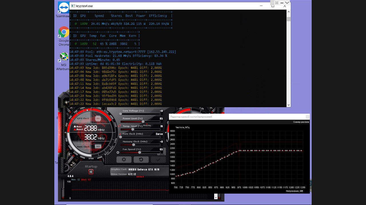Click the Pool Hashrate 21.68 MH/s line
Viewport: 366px width, 205px height.
[118, 56]
